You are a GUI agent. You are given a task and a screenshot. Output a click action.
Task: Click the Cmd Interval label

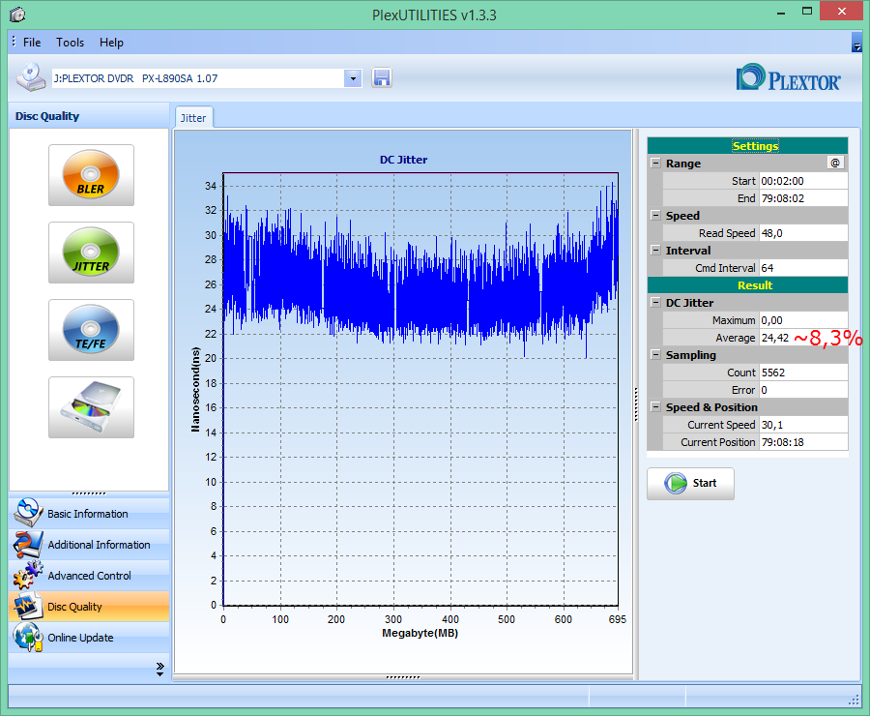pos(725,268)
